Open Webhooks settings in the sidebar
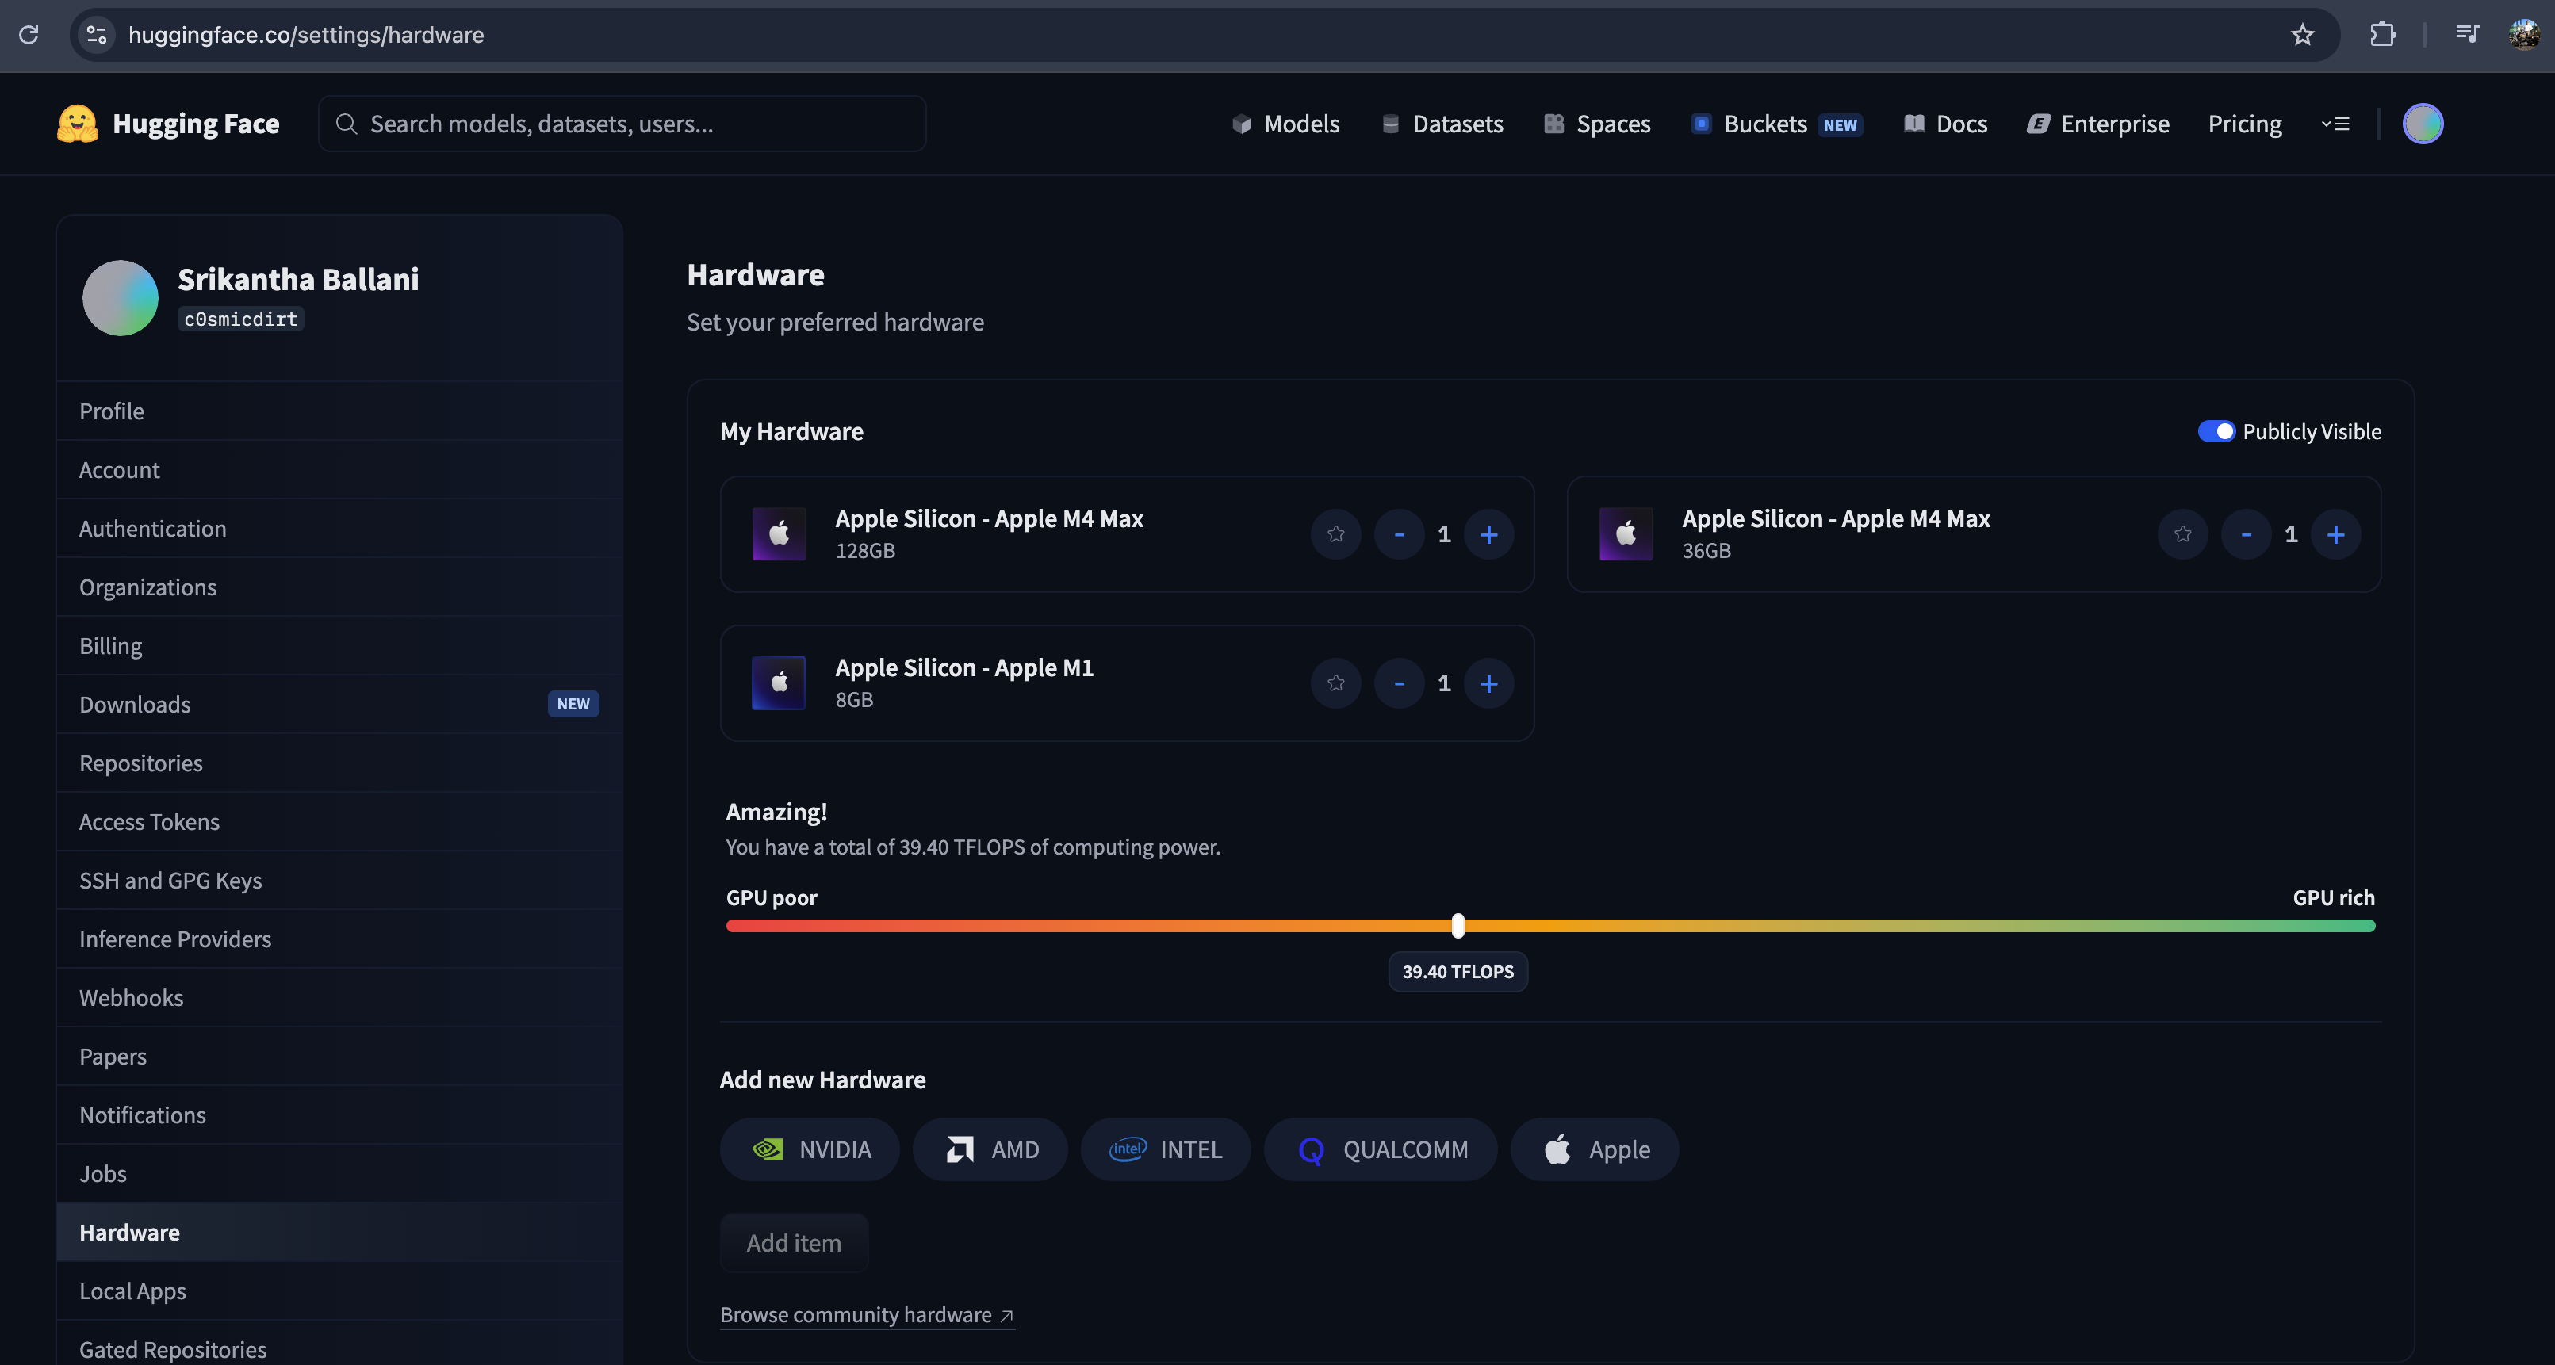 339,997
